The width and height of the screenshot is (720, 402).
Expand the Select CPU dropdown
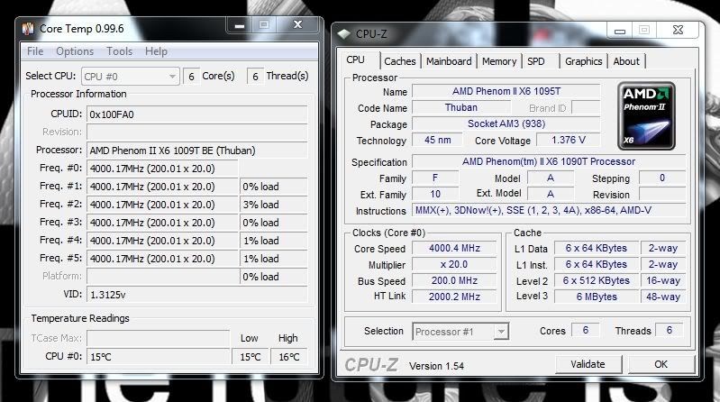pyautogui.click(x=130, y=77)
